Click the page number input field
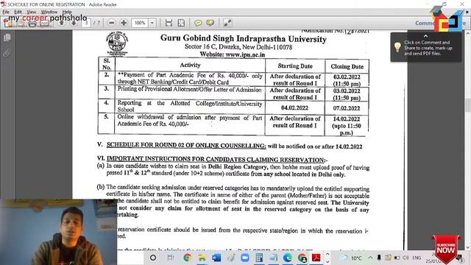 click(x=86, y=23)
